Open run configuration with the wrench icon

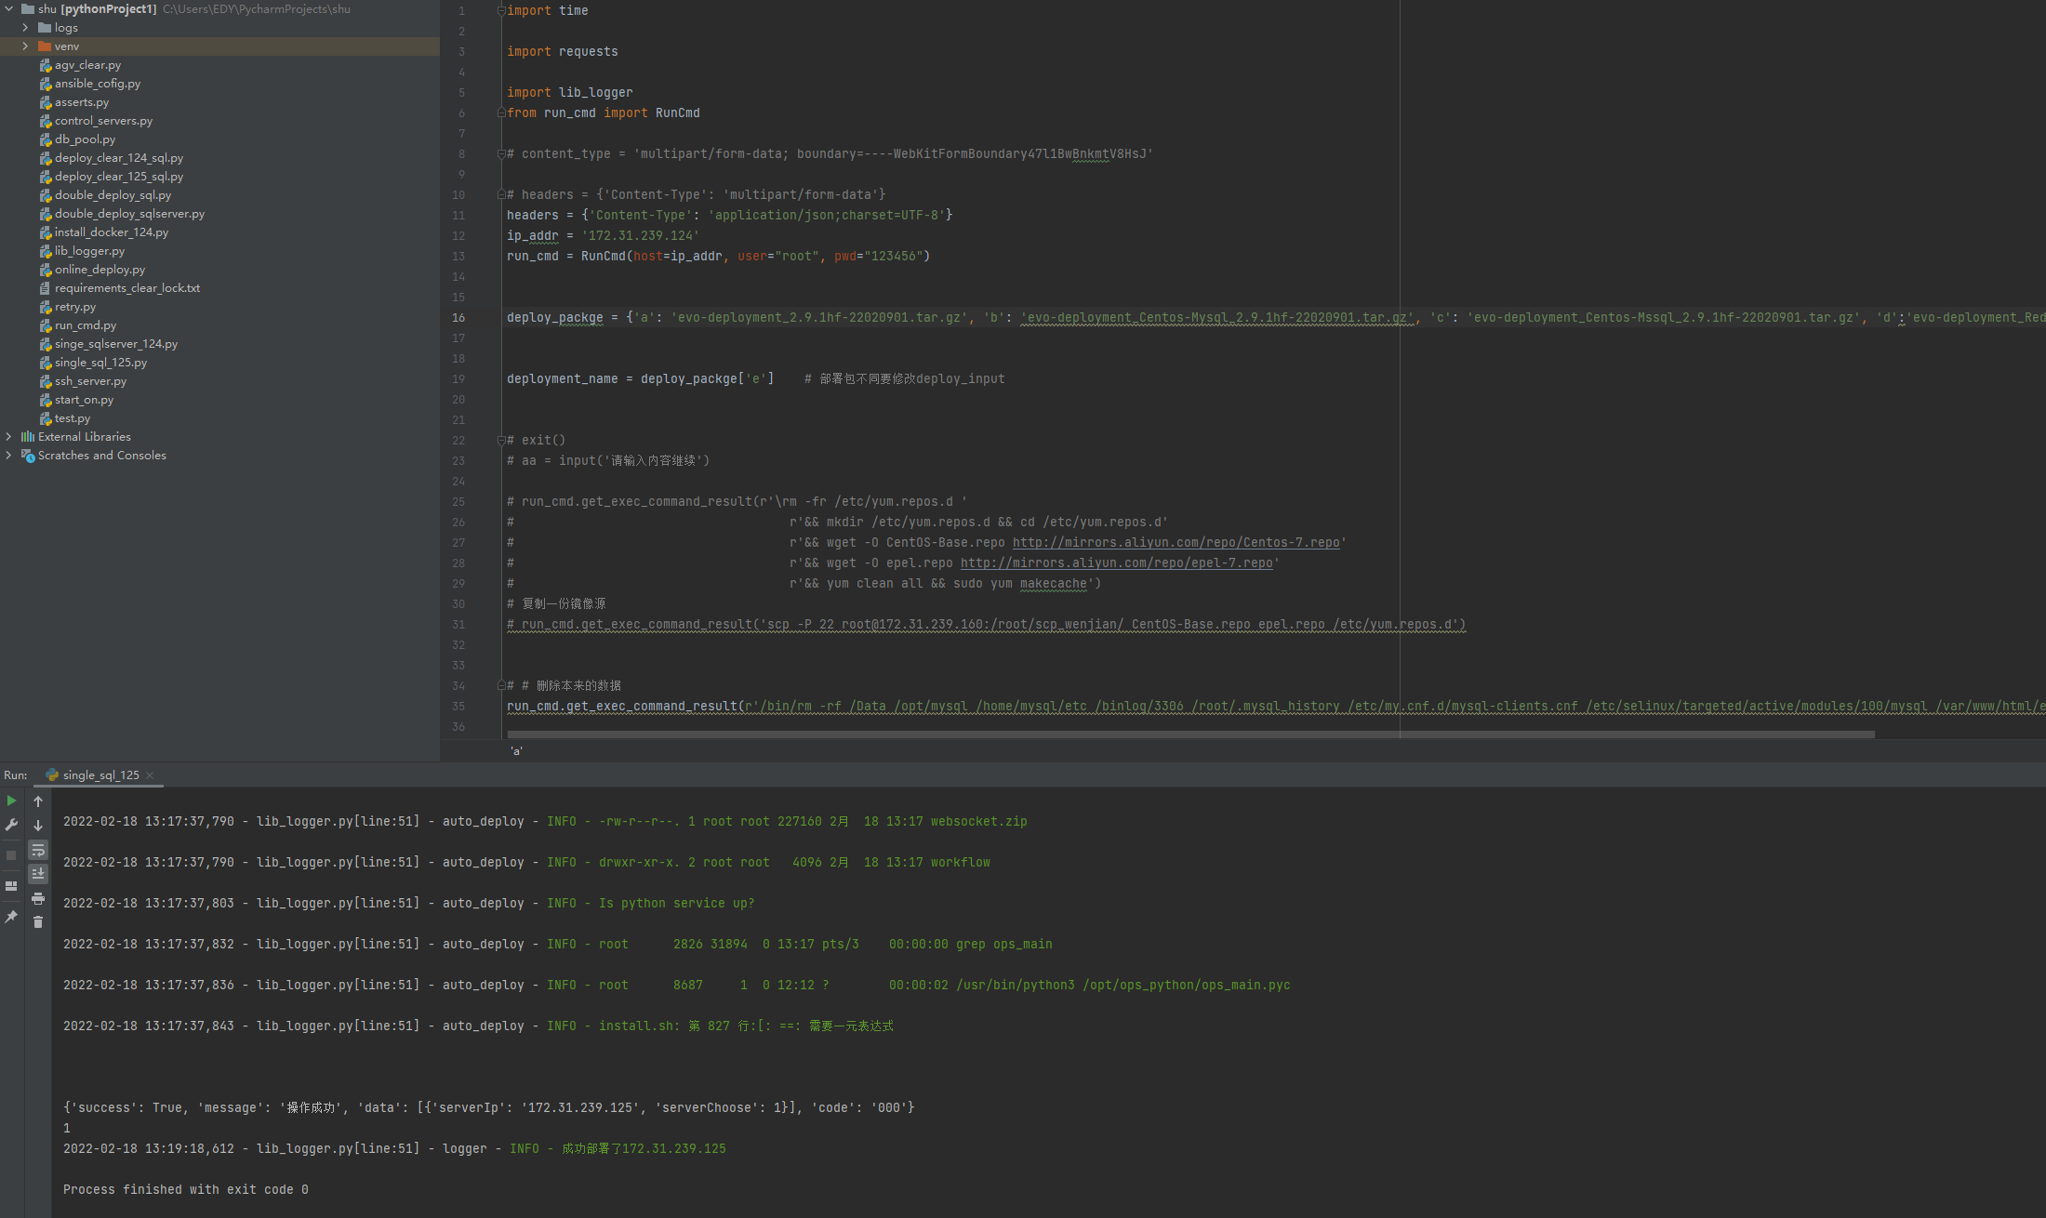coord(11,825)
